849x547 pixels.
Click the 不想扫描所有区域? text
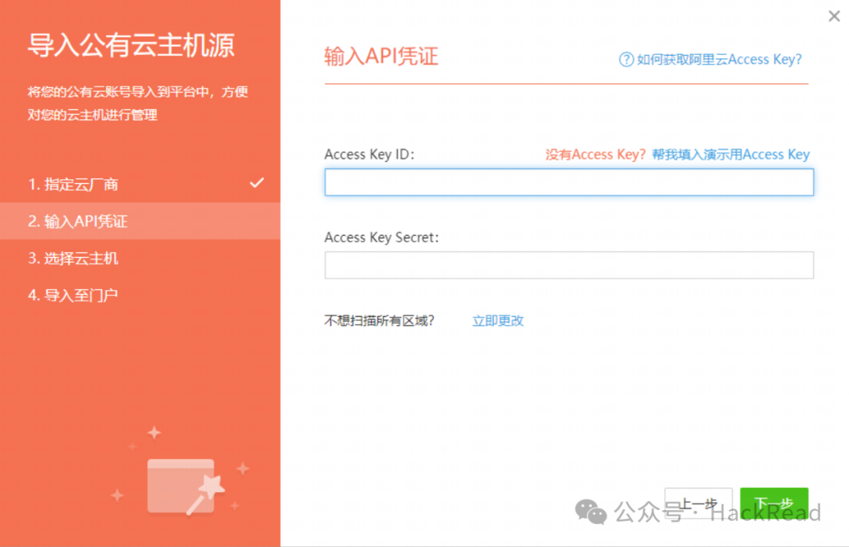click(379, 321)
